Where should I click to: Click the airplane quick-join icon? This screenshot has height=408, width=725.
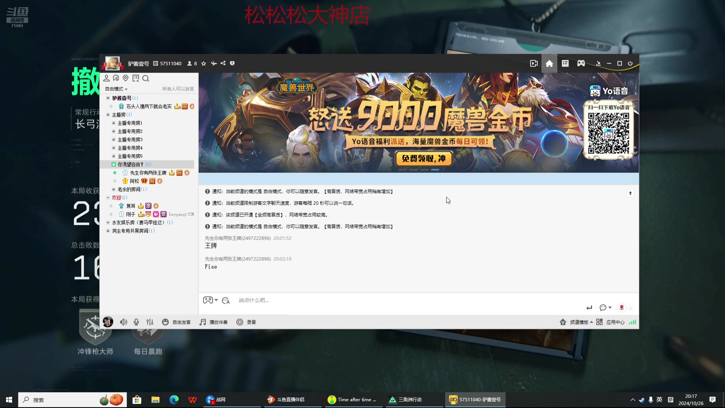214,63
